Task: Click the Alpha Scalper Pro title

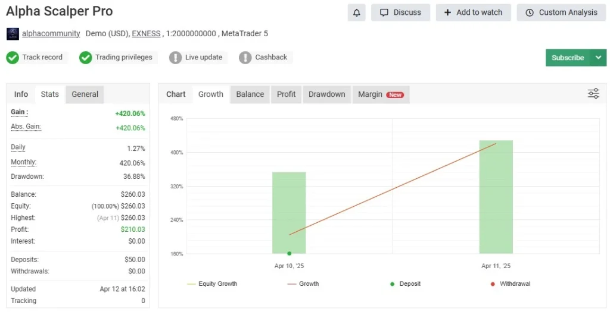Action: coord(60,11)
